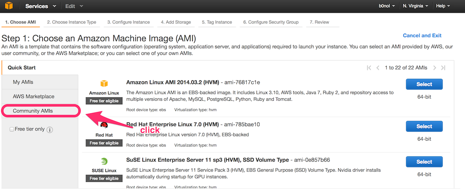Open the N. Virginia region dropdown
The height and width of the screenshot is (195, 465).
(x=415, y=6)
